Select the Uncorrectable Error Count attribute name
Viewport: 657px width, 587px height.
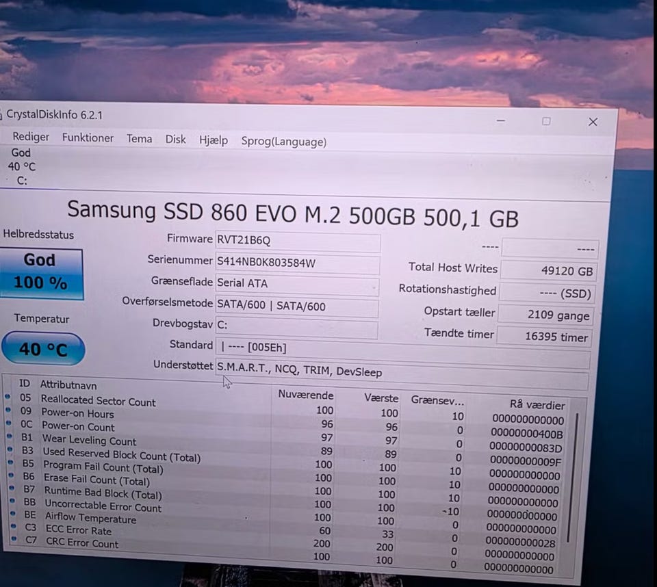click(x=103, y=506)
